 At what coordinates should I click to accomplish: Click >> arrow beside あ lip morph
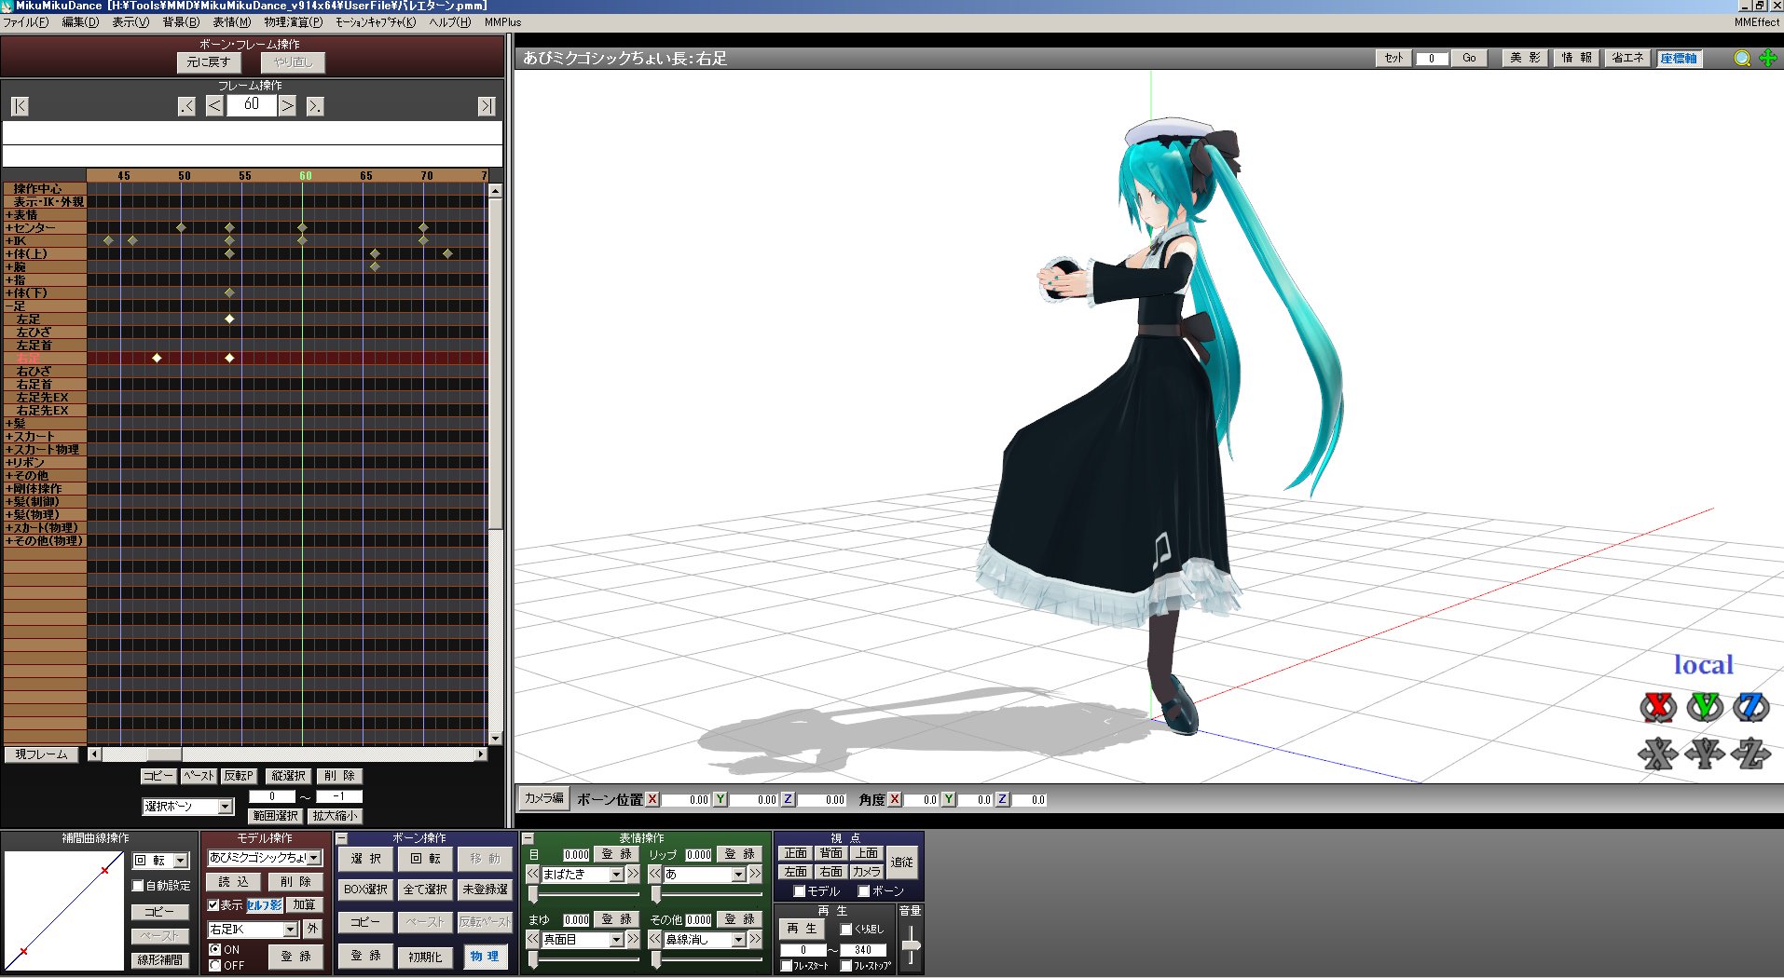(x=755, y=874)
